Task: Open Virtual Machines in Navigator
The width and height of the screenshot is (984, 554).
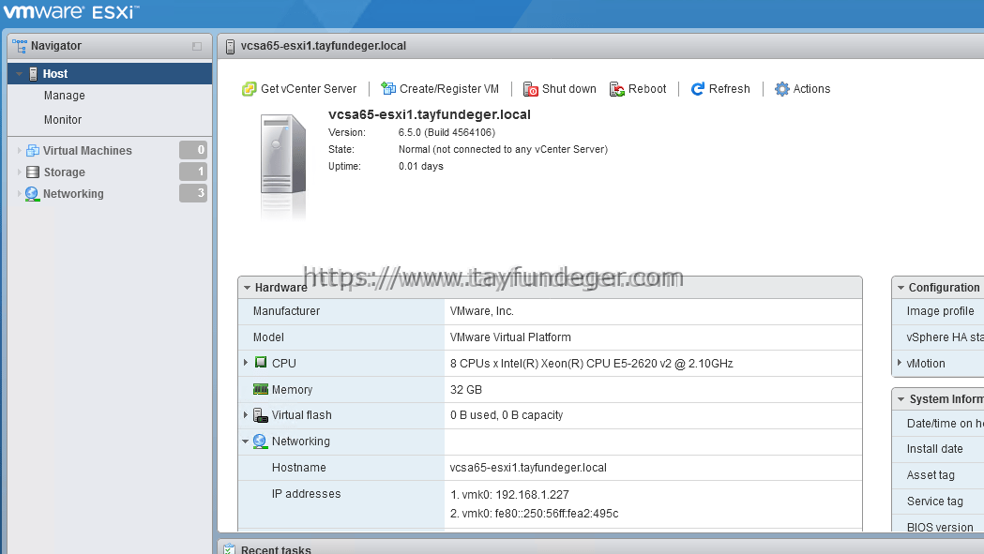Action: 87,151
